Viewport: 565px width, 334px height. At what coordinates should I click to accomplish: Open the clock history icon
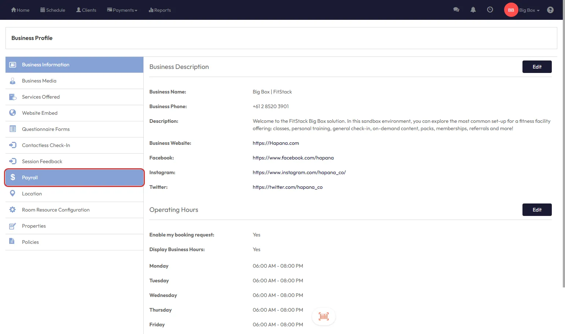pos(490,10)
